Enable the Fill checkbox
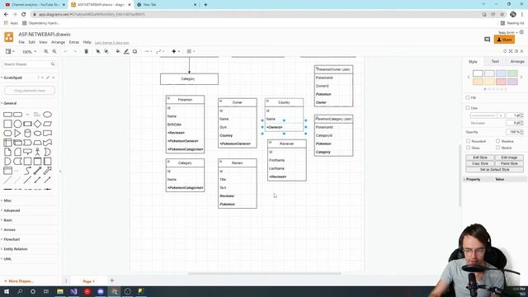 [468, 97]
